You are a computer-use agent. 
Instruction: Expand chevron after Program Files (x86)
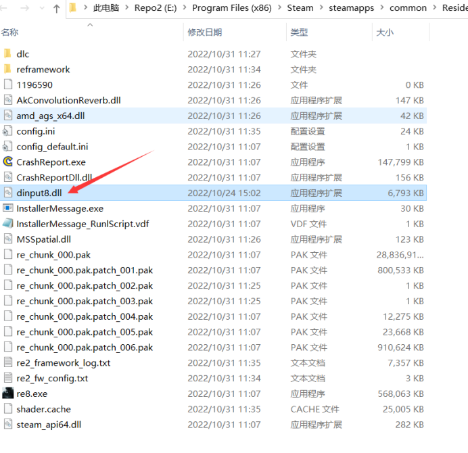pyautogui.click(x=280, y=7)
